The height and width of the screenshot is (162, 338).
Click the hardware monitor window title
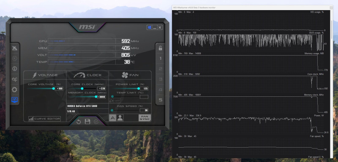coord(194,8)
